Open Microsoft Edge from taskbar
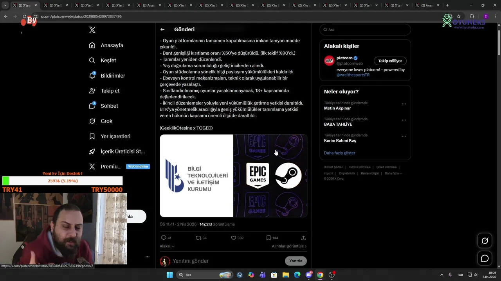 [297, 275]
